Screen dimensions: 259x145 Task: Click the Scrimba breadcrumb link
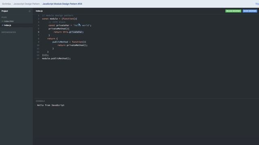click(x=6, y=4)
